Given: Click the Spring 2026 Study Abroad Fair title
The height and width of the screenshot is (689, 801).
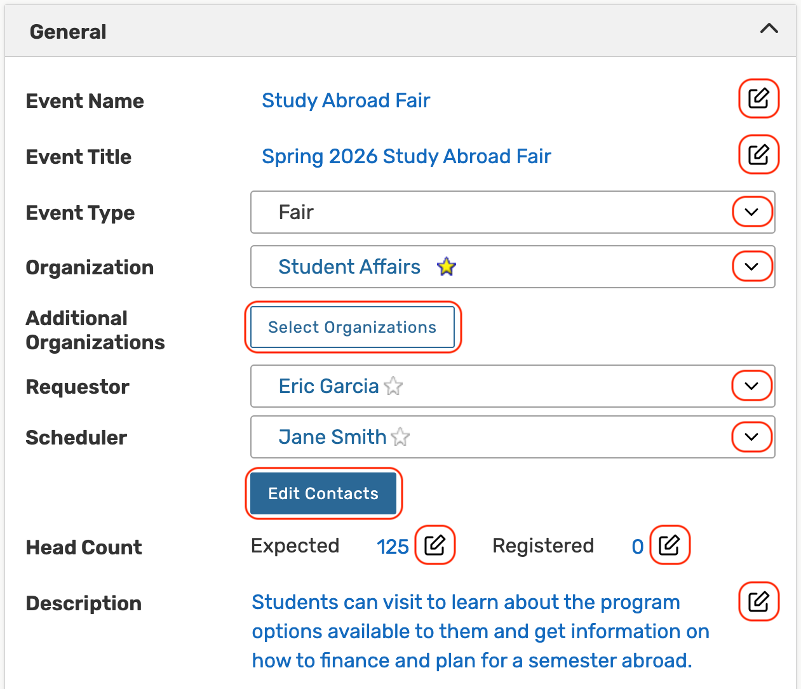Looking at the screenshot, I should (x=406, y=156).
